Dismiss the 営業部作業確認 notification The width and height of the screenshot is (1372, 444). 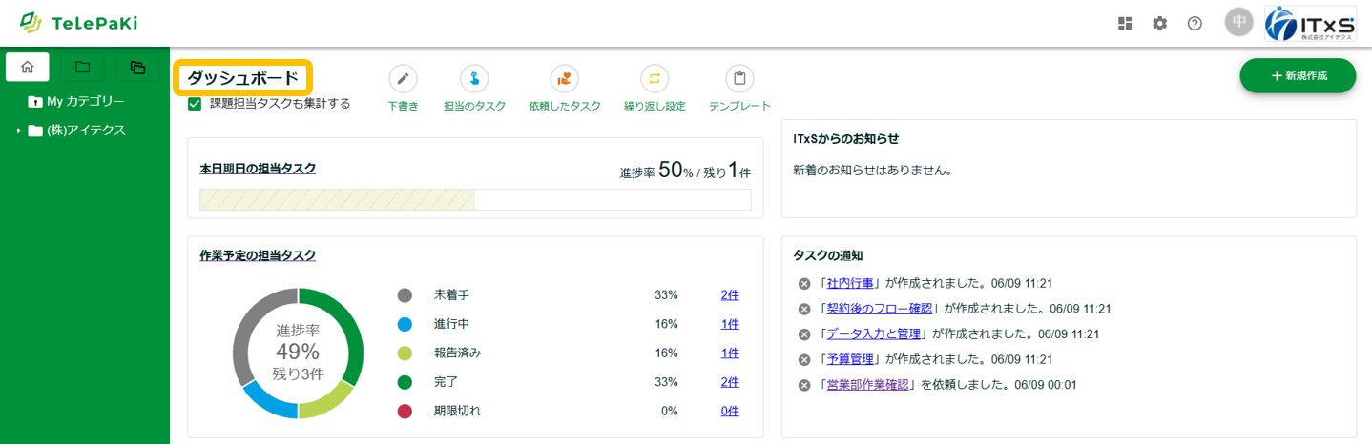pyautogui.click(x=804, y=386)
